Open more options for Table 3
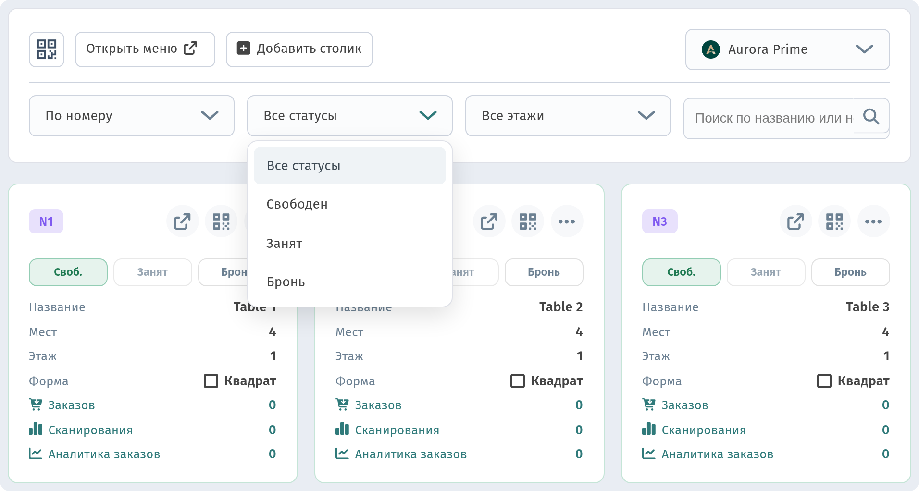919x491 pixels. coord(873,221)
